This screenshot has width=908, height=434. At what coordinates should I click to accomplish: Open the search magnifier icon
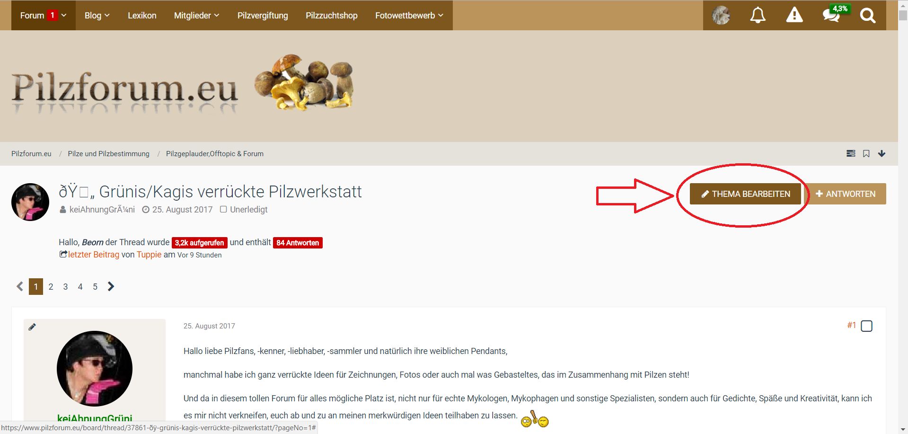(x=868, y=15)
